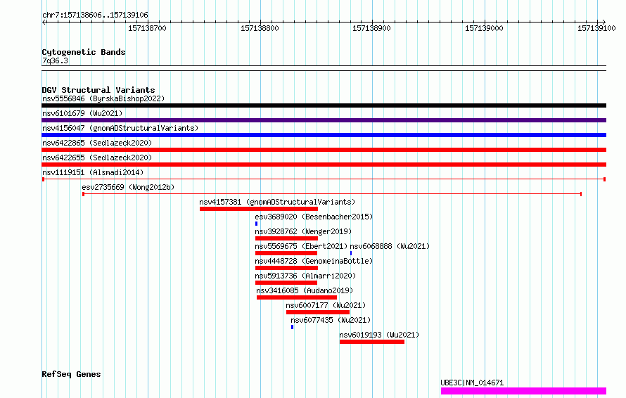Click the chr7:157138606..157139106 coordinate label
Screen dimensions: 626x398
tap(95, 15)
